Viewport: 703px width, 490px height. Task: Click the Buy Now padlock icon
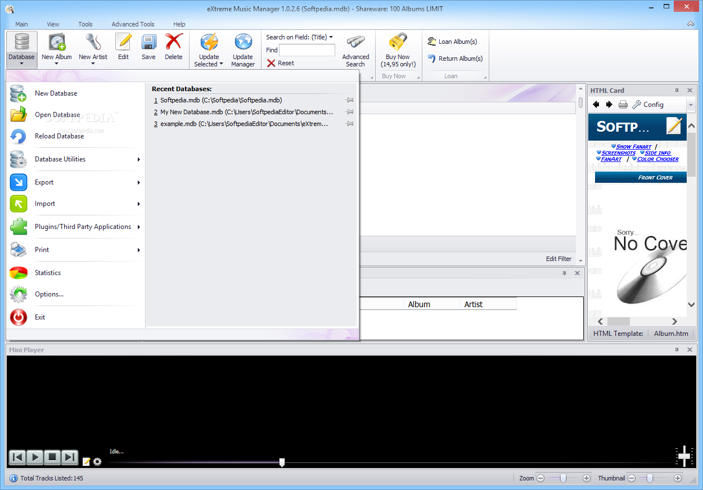(x=398, y=42)
